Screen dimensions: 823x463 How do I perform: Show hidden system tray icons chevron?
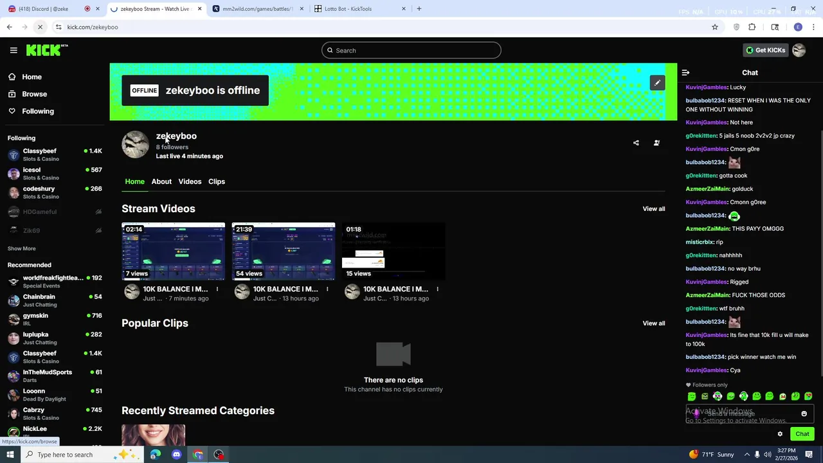746,455
